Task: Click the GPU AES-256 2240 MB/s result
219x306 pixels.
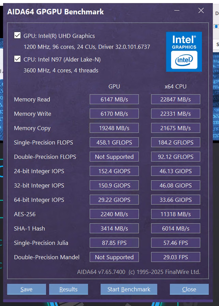Action: (x=114, y=214)
